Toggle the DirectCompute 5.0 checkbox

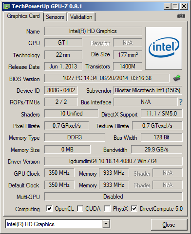point(134,208)
